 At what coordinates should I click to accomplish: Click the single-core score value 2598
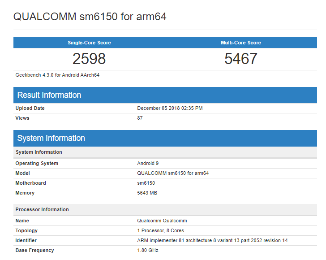89,59
